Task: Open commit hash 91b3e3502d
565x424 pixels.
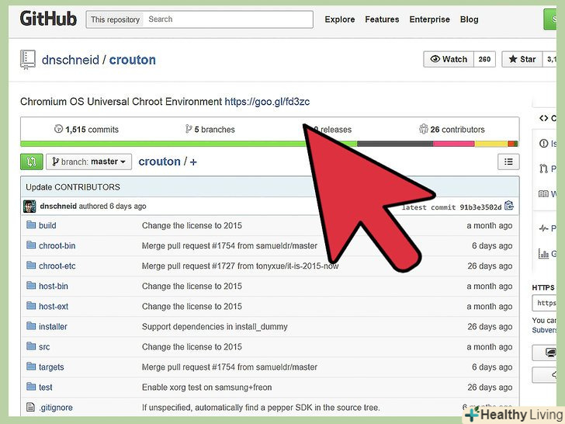Action: pyautogui.click(x=480, y=207)
